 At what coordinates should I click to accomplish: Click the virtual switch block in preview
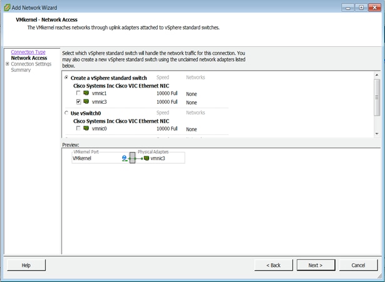point(132,158)
